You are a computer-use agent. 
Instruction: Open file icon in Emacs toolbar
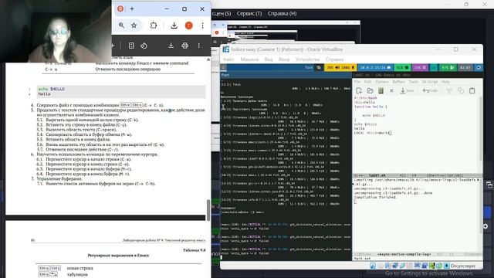370,91
